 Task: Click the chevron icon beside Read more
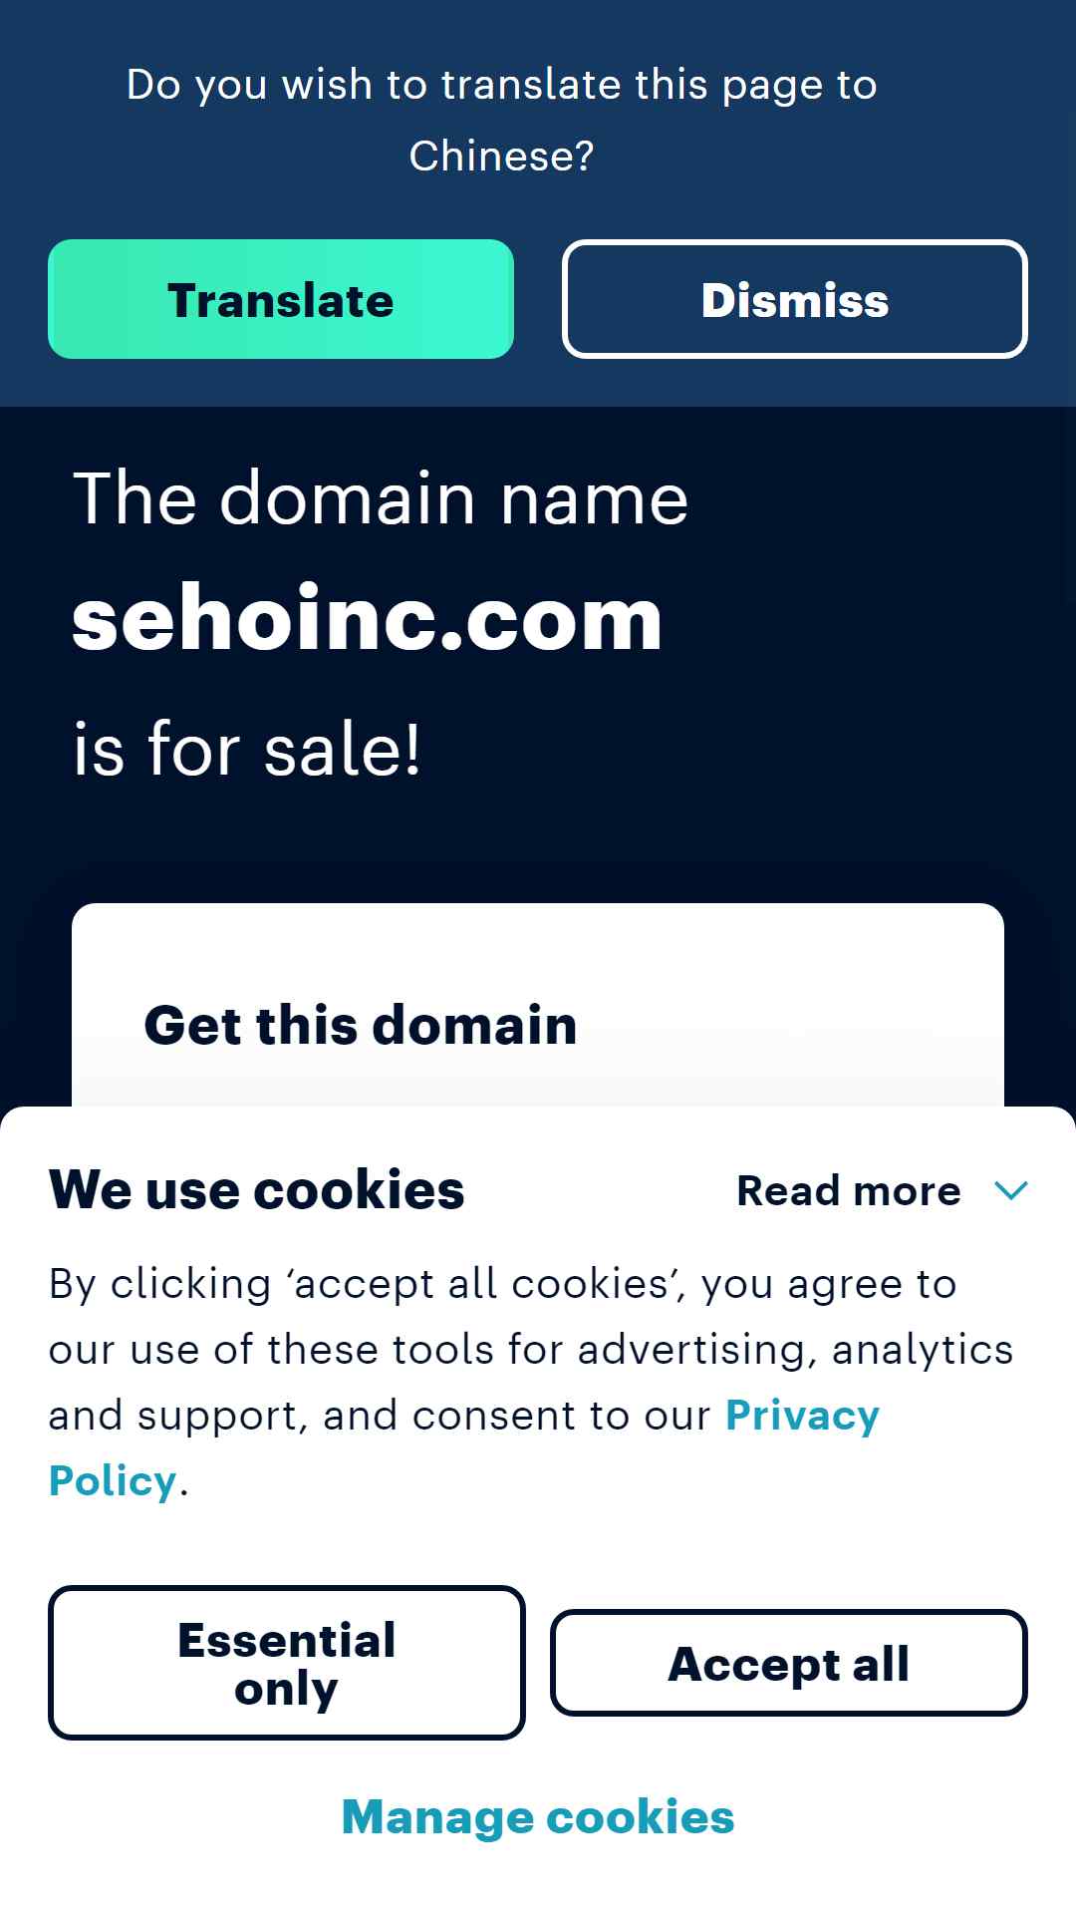pyautogui.click(x=1010, y=1190)
